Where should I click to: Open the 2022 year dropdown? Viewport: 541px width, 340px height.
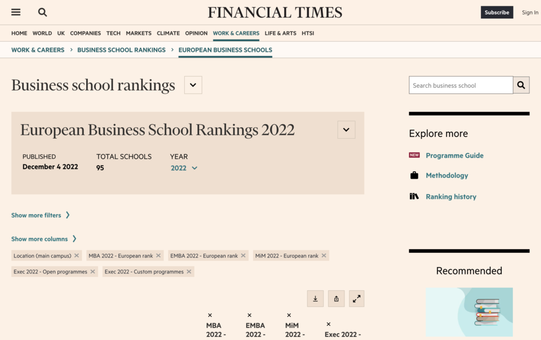(x=184, y=168)
